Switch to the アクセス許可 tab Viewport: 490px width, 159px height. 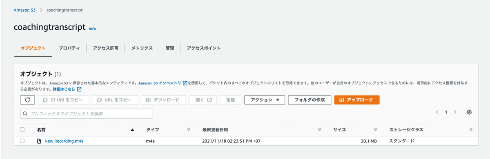tap(105, 48)
